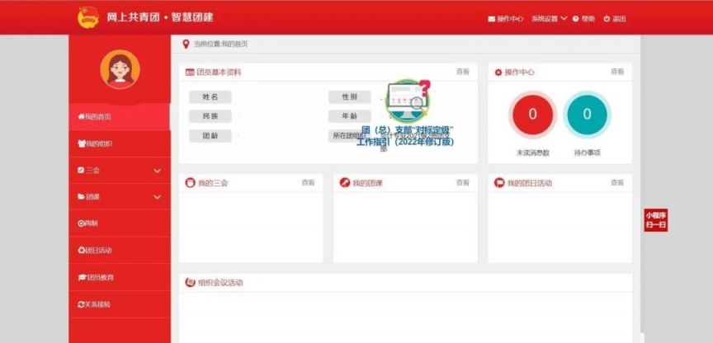The image size is (713, 343).
Task: Click the 组织会议活动 section heading text
Action: click(x=220, y=283)
